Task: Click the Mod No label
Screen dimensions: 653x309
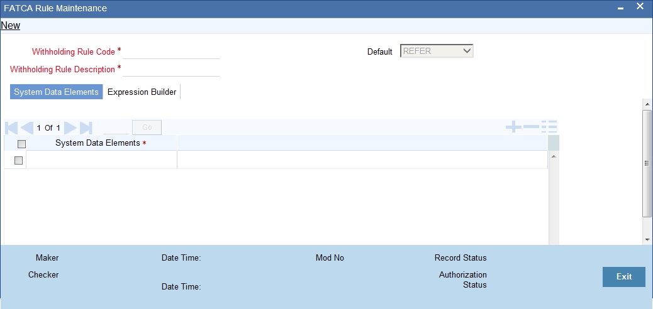Action: (x=330, y=258)
